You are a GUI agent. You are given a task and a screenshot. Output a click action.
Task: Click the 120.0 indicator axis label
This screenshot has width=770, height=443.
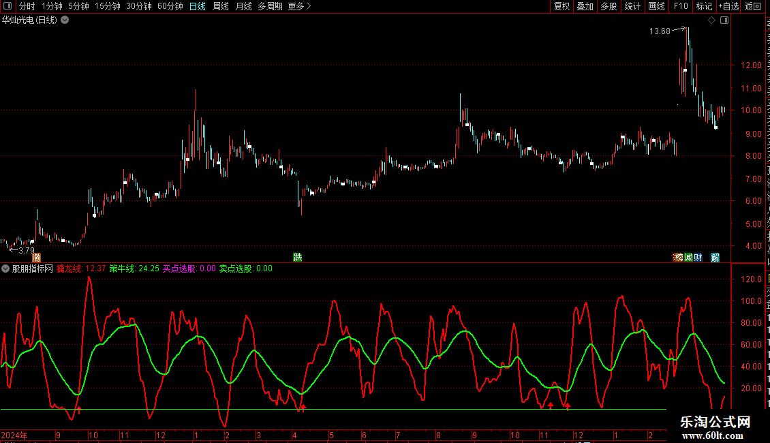coord(751,279)
